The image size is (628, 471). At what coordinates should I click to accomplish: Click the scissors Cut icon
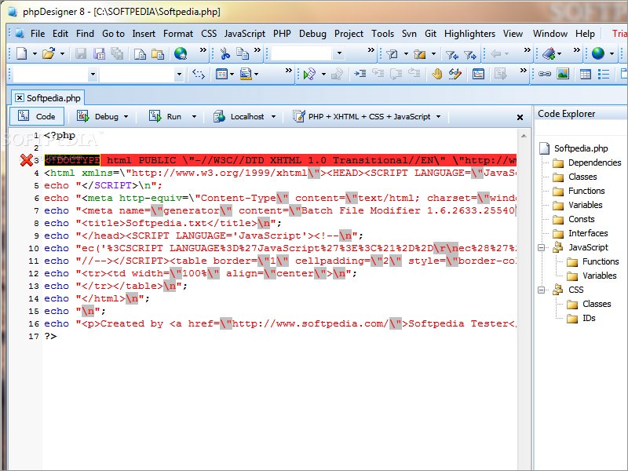tap(225, 53)
